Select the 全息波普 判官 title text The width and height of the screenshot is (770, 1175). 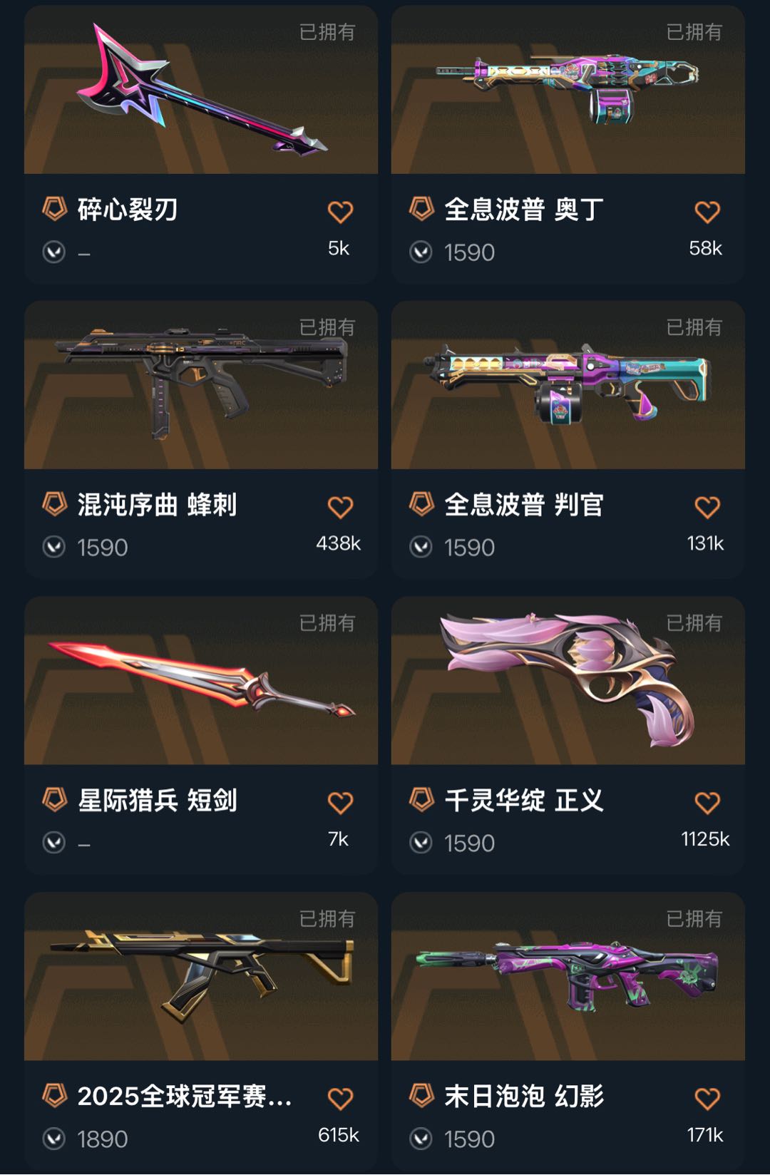click(524, 505)
